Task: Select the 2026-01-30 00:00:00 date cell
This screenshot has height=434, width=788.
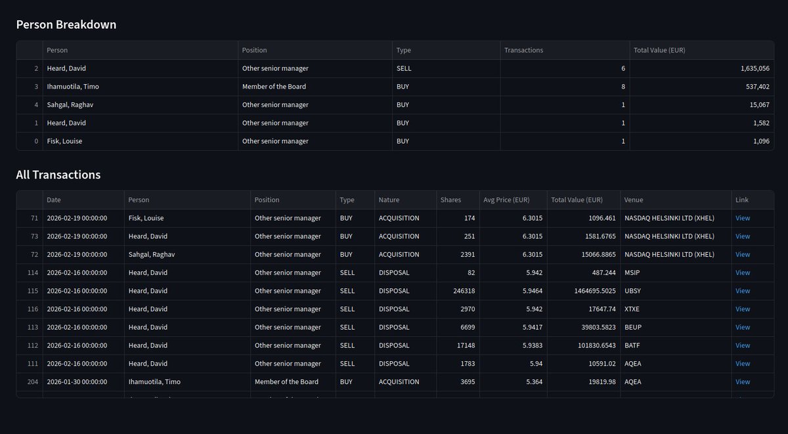Action: (83, 382)
